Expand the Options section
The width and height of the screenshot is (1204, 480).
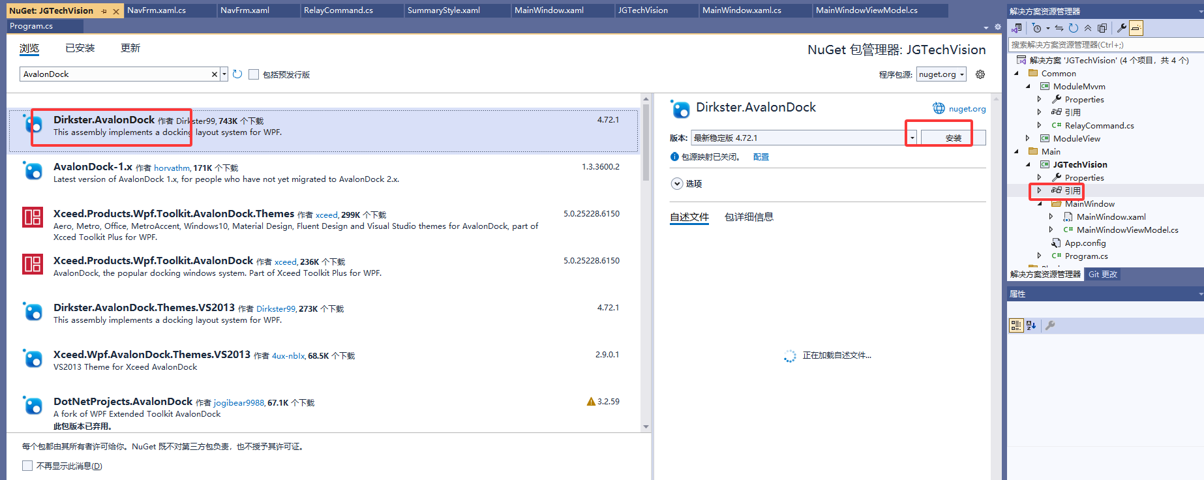click(677, 184)
